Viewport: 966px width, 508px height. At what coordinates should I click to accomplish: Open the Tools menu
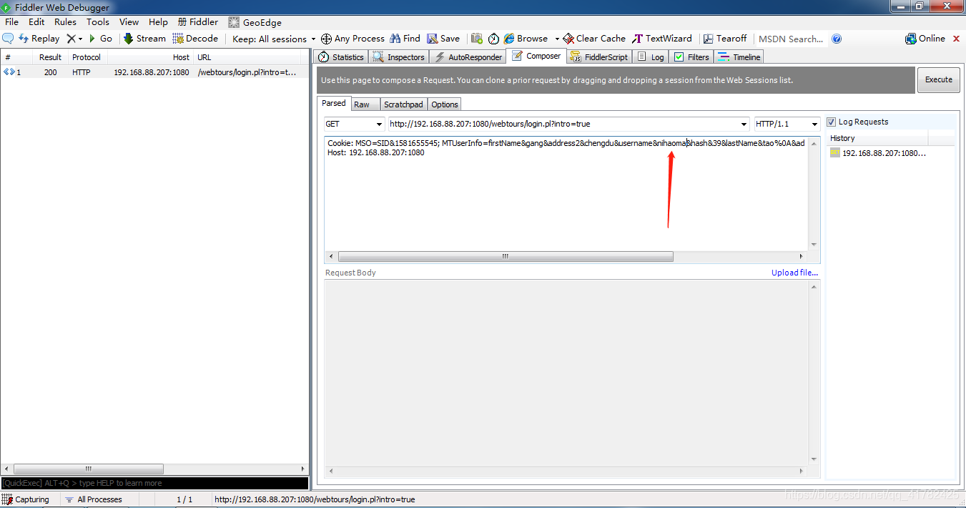(98, 22)
